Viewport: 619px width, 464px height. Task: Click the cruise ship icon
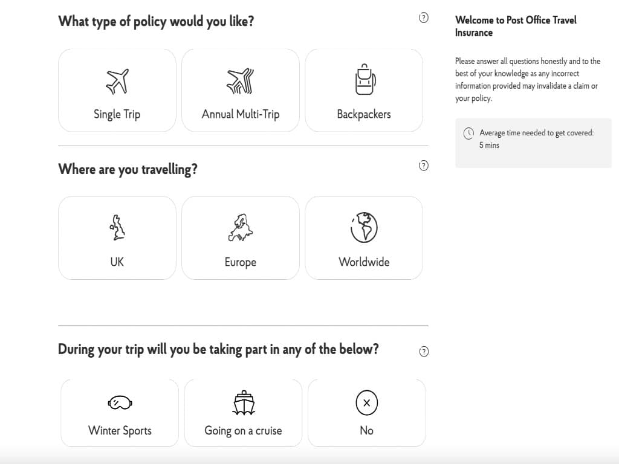243,402
